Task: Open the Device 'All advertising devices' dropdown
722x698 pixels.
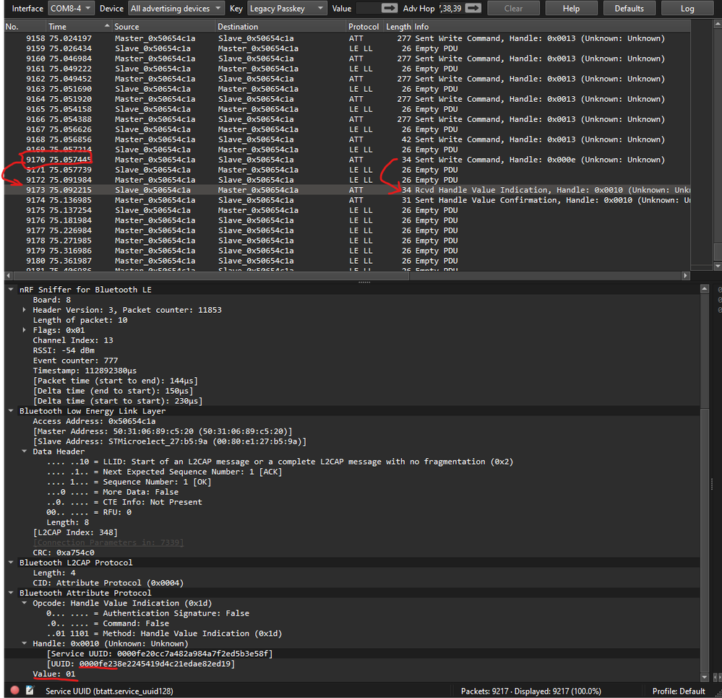Action: (x=175, y=9)
